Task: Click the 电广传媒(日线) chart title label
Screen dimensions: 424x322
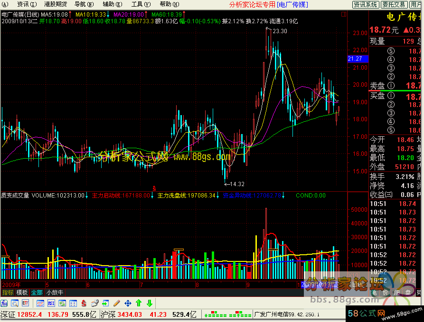Action: click(x=20, y=15)
